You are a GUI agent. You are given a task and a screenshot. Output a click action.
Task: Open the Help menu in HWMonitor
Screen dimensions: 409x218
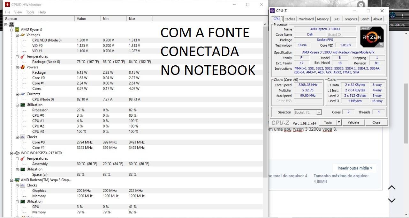[42, 12]
